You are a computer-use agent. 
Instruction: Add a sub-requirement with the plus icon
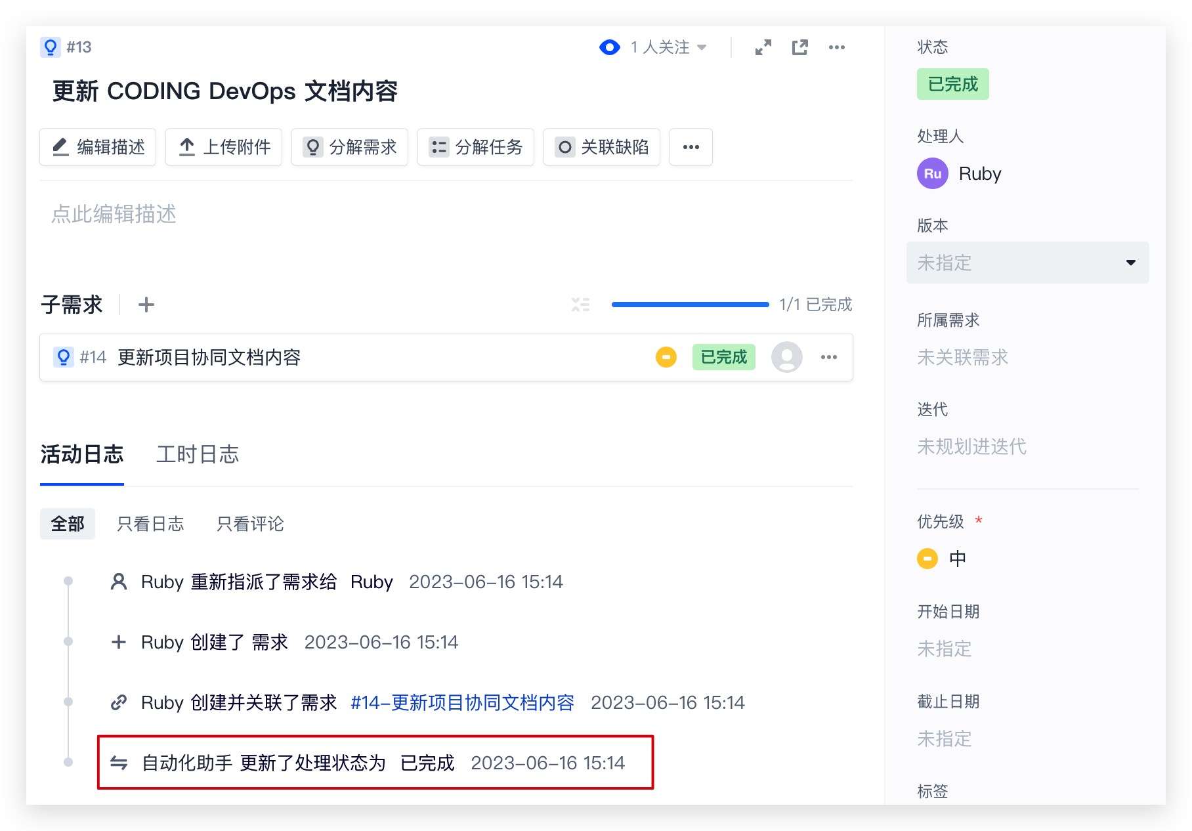pyautogui.click(x=146, y=305)
